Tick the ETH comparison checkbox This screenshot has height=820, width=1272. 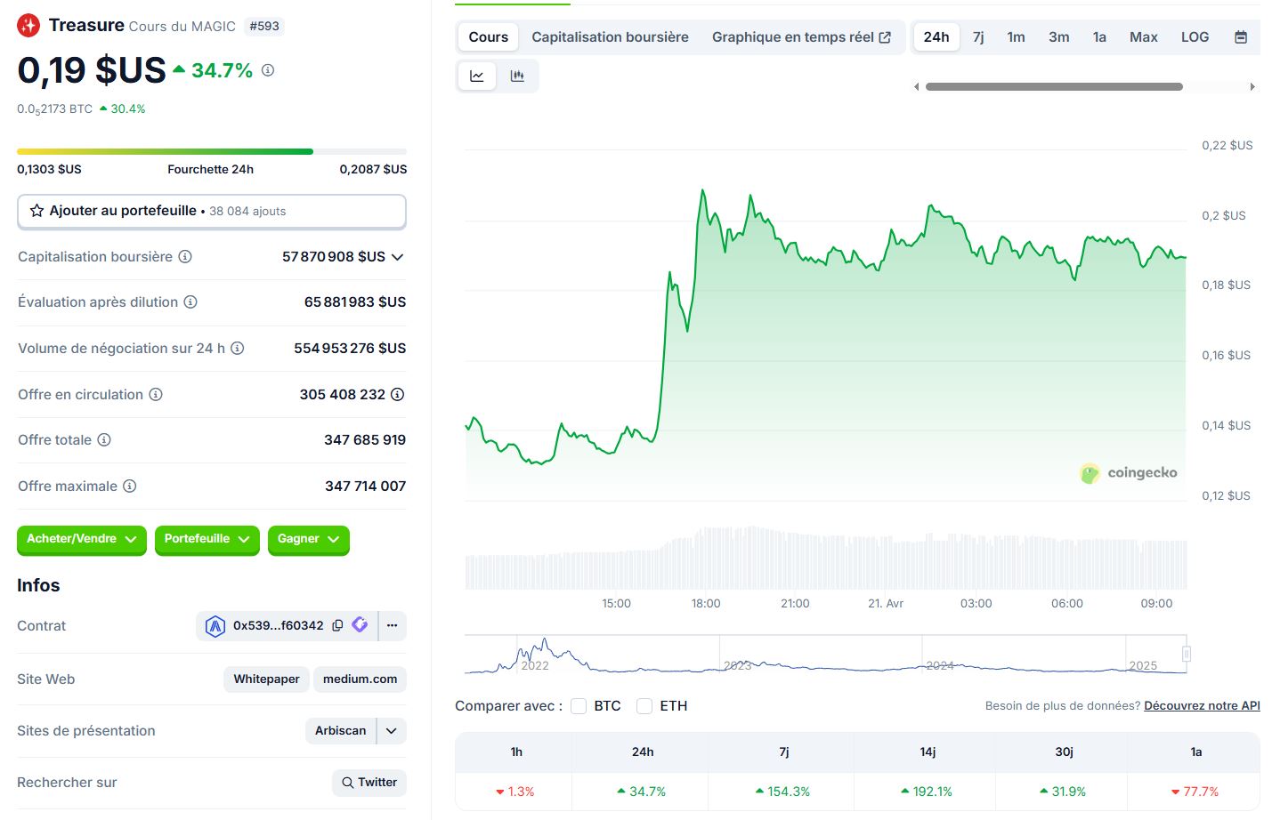pyautogui.click(x=644, y=706)
